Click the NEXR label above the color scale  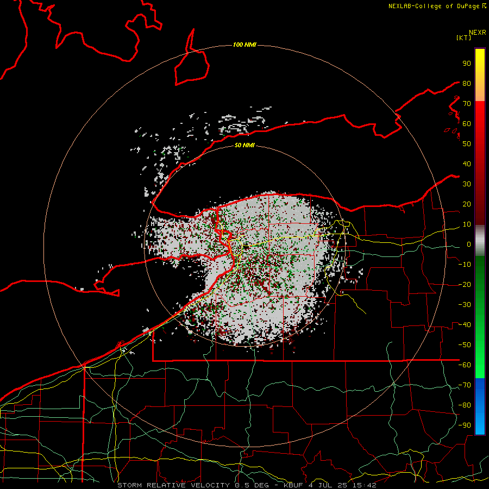point(478,33)
